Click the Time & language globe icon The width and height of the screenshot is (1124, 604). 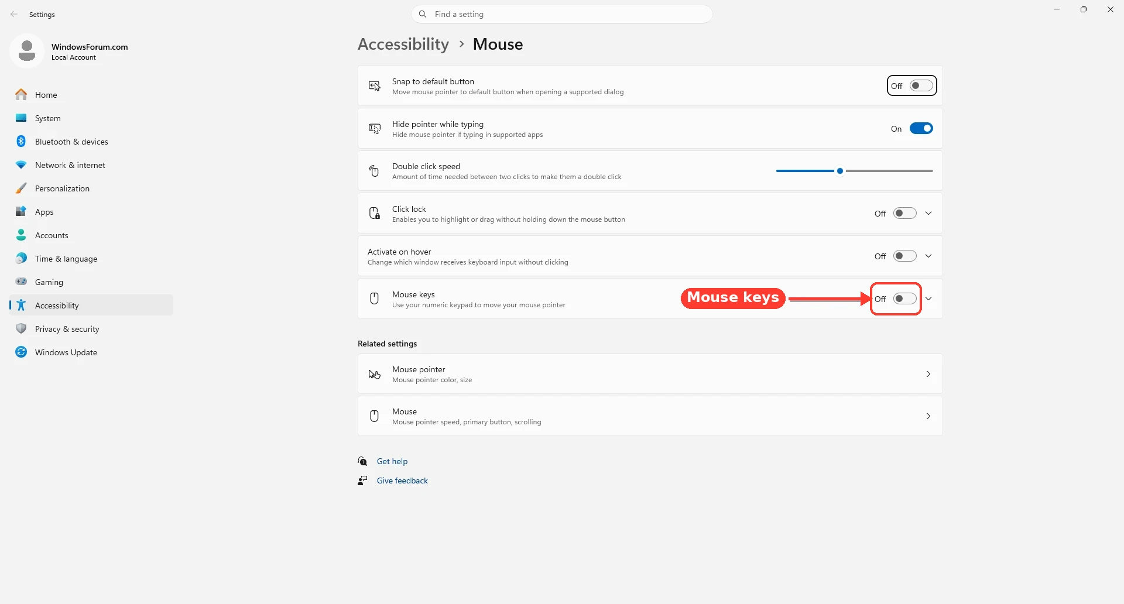click(x=21, y=258)
